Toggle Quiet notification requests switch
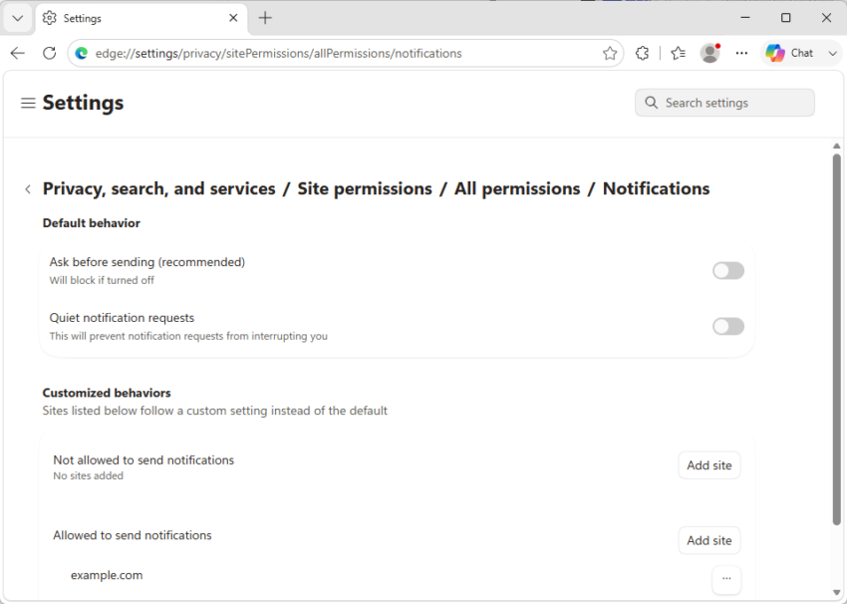The image size is (847, 604). coord(728,326)
